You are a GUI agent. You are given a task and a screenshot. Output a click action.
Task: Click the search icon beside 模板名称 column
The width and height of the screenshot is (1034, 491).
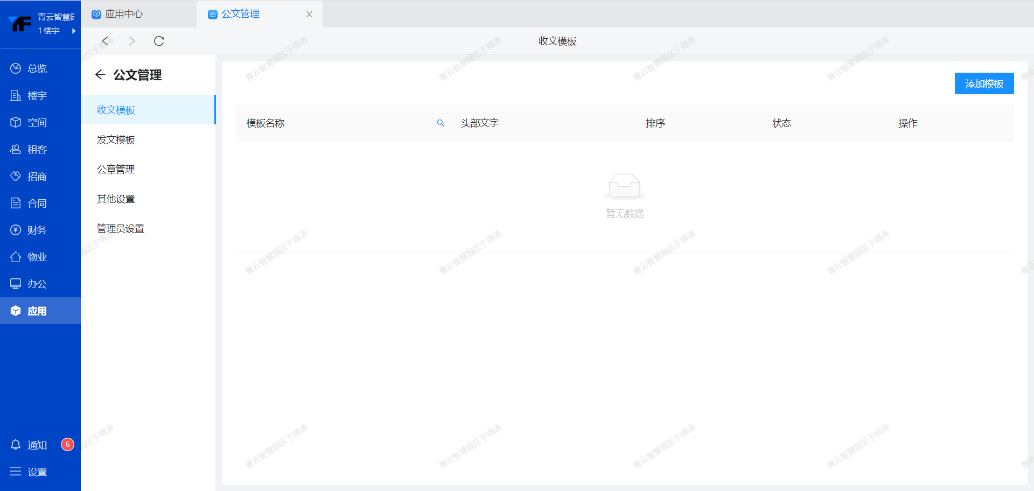[441, 123]
